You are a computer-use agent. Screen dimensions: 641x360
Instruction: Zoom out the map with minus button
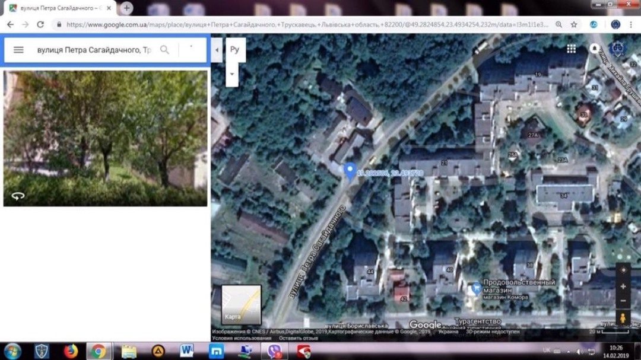pyautogui.click(x=623, y=301)
